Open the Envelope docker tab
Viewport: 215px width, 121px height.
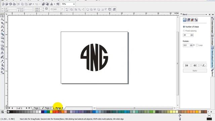212,40
